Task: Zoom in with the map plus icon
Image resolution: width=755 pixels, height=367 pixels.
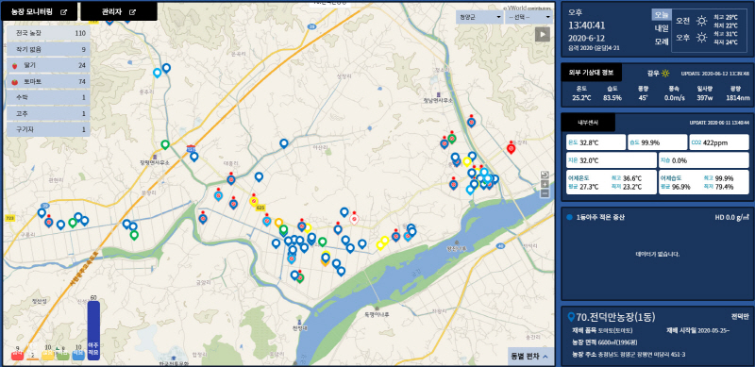Action: (545, 184)
